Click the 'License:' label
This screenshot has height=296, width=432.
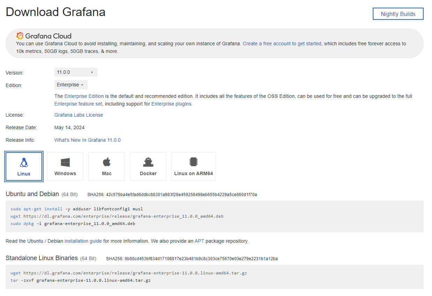(15, 115)
